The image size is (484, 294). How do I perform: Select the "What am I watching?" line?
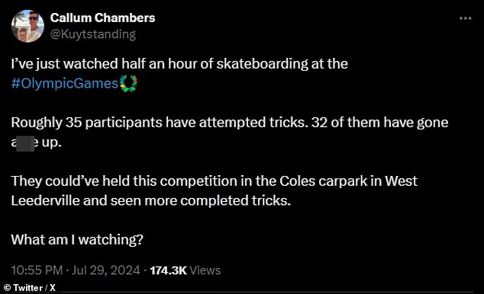point(77,239)
